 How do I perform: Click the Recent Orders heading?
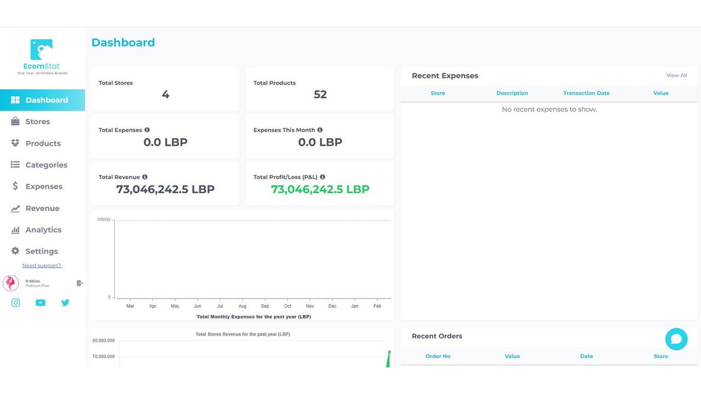coord(437,336)
